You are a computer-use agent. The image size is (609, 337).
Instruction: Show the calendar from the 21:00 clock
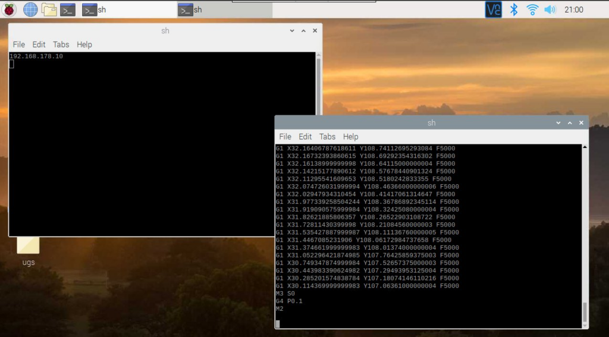(x=574, y=10)
